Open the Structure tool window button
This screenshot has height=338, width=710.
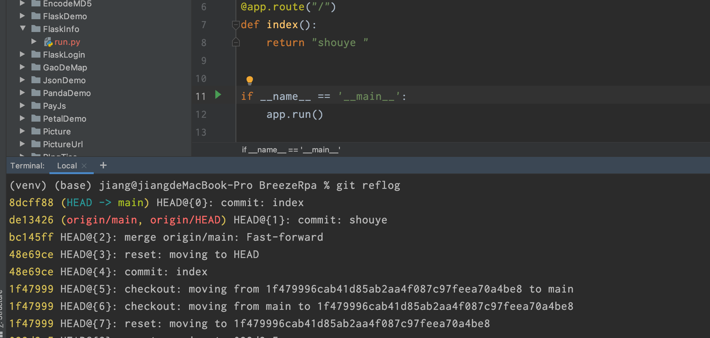tap(3, 309)
